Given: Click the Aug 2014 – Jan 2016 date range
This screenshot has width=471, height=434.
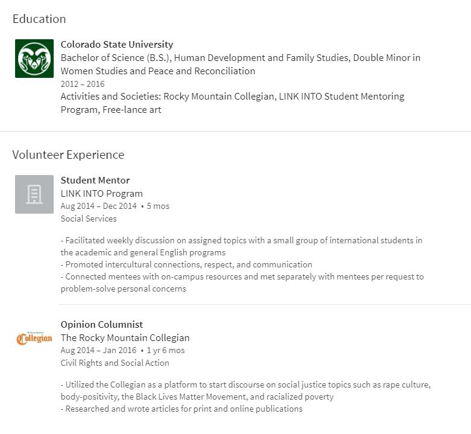Looking at the screenshot, I should pyautogui.click(x=98, y=351).
